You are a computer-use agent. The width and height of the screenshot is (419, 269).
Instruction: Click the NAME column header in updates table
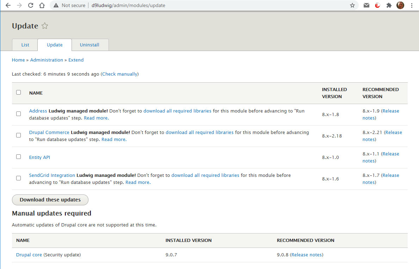coord(36,93)
